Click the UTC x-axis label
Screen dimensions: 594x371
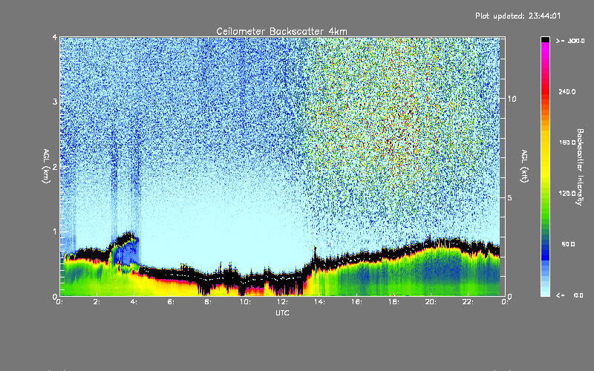tap(282, 312)
